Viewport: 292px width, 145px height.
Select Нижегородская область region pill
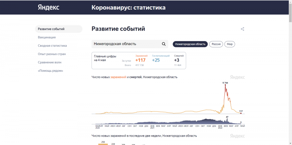[x=190, y=44]
